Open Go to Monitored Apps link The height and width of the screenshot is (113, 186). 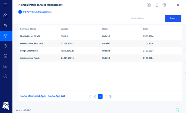(33, 96)
